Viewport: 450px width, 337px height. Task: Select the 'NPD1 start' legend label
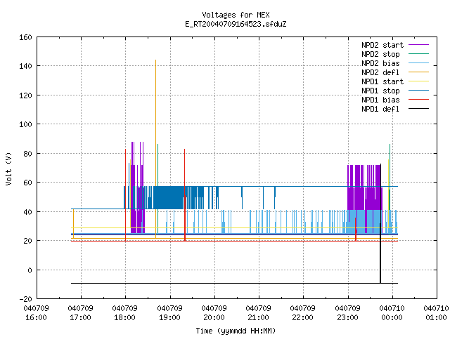pos(382,81)
